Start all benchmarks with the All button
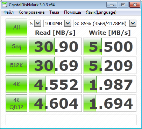This screenshot has height=129, width=142. click(16, 27)
